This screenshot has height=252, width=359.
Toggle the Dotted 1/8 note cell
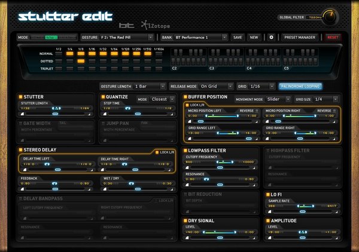pos(81,61)
